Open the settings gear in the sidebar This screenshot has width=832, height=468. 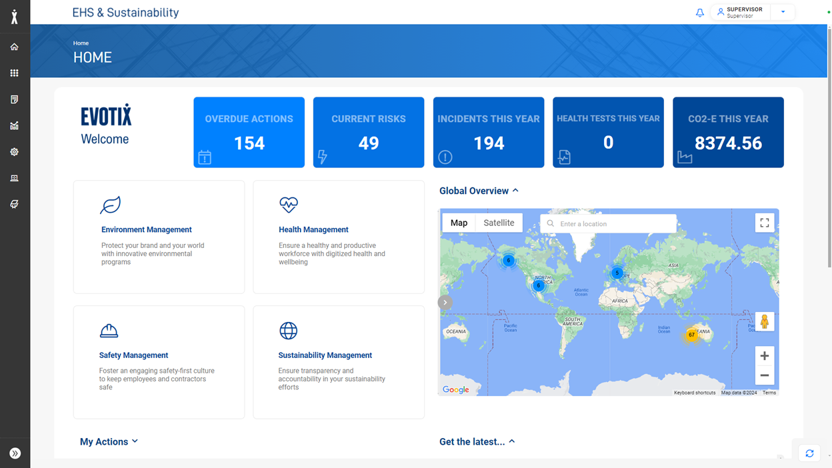pyautogui.click(x=14, y=151)
